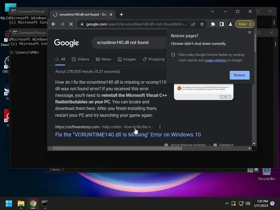Viewport: 280px width, 210px height.
Task: Open volume control tray icon
Action: point(248,203)
